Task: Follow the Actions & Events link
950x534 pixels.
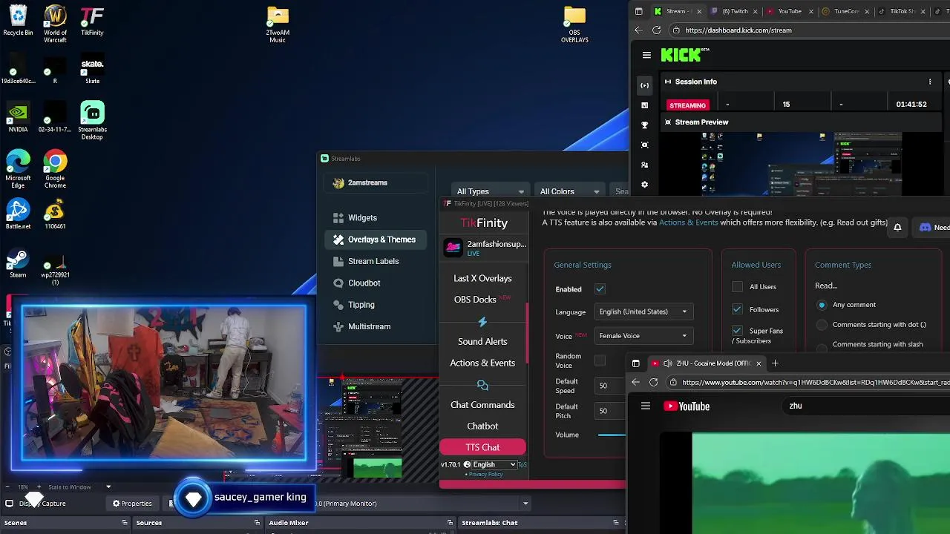Action: (689, 222)
